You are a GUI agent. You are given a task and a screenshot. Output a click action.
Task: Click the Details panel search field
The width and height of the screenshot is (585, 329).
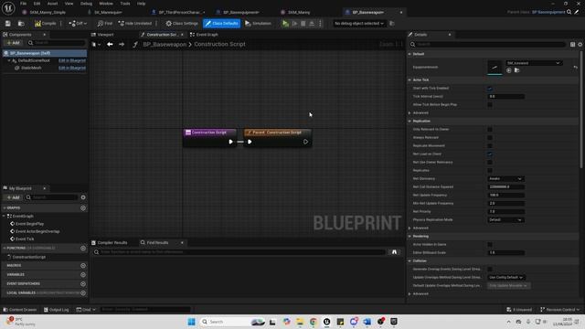click(487, 44)
